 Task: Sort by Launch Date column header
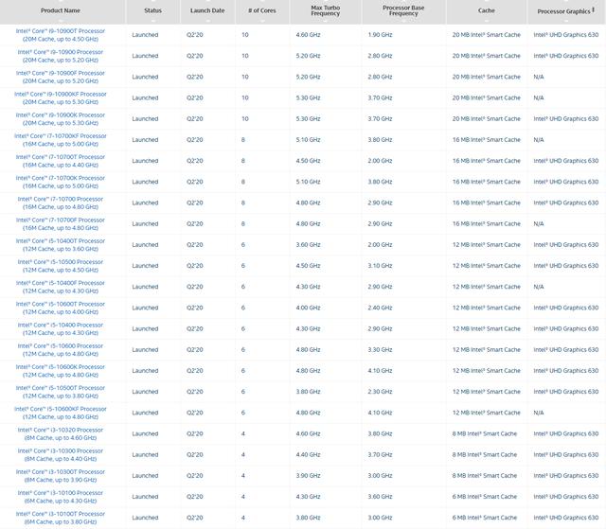pos(207,10)
